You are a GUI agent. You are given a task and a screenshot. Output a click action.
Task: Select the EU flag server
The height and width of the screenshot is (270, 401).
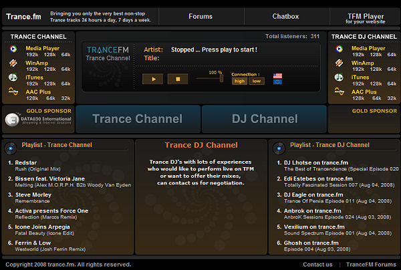click(277, 82)
